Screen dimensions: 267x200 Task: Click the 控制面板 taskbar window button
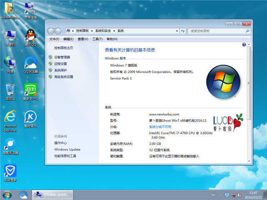tap(53, 195)
